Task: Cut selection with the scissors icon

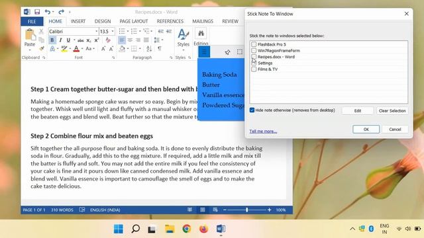Action: 41,31
